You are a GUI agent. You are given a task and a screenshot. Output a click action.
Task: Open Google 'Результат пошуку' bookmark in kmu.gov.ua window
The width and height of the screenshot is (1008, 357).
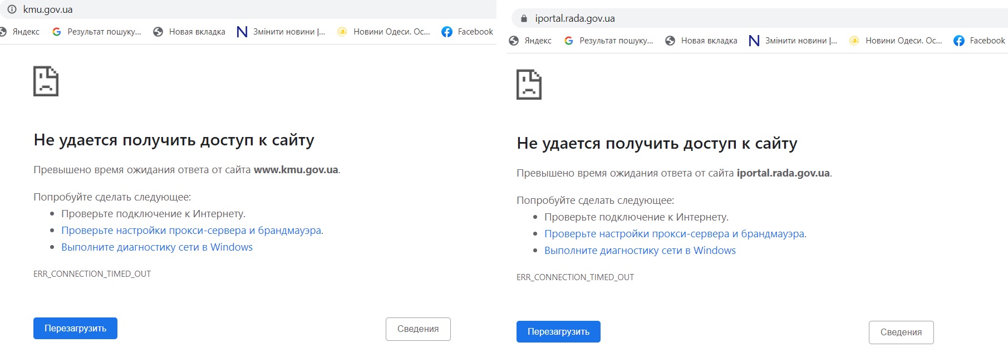pyautogui.click(x=97, y=32)
